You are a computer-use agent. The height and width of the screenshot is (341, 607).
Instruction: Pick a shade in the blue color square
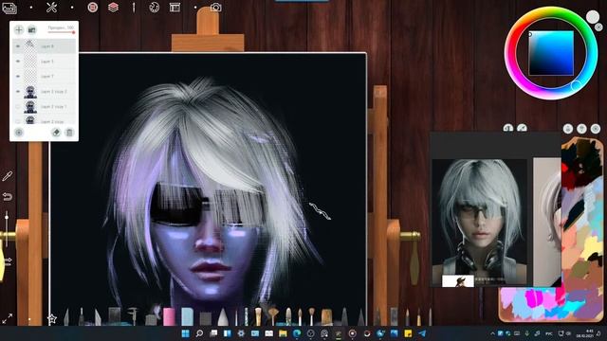click(551, 53)
